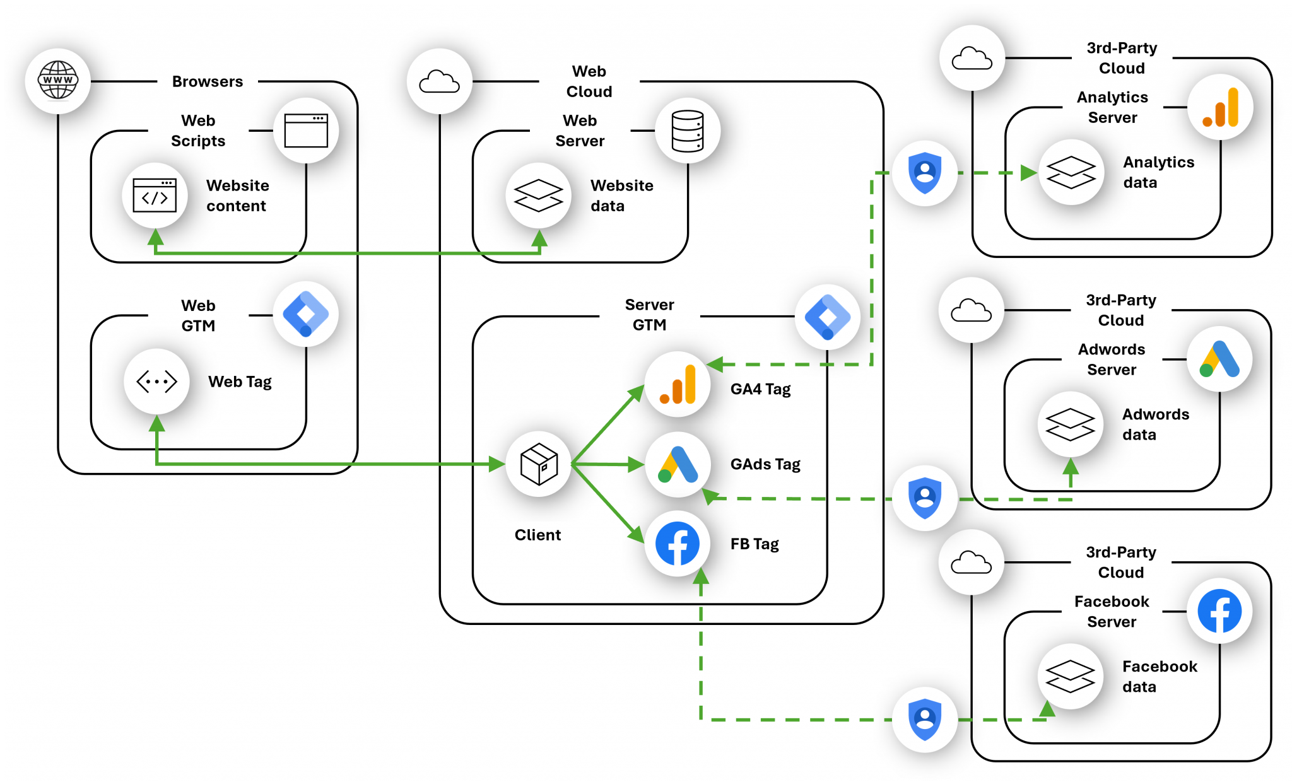Select the Web Tag code brackets icon

[156, 382]
